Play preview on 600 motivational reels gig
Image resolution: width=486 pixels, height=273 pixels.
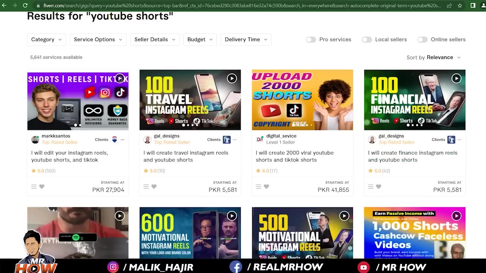click(x=232, y=216)
